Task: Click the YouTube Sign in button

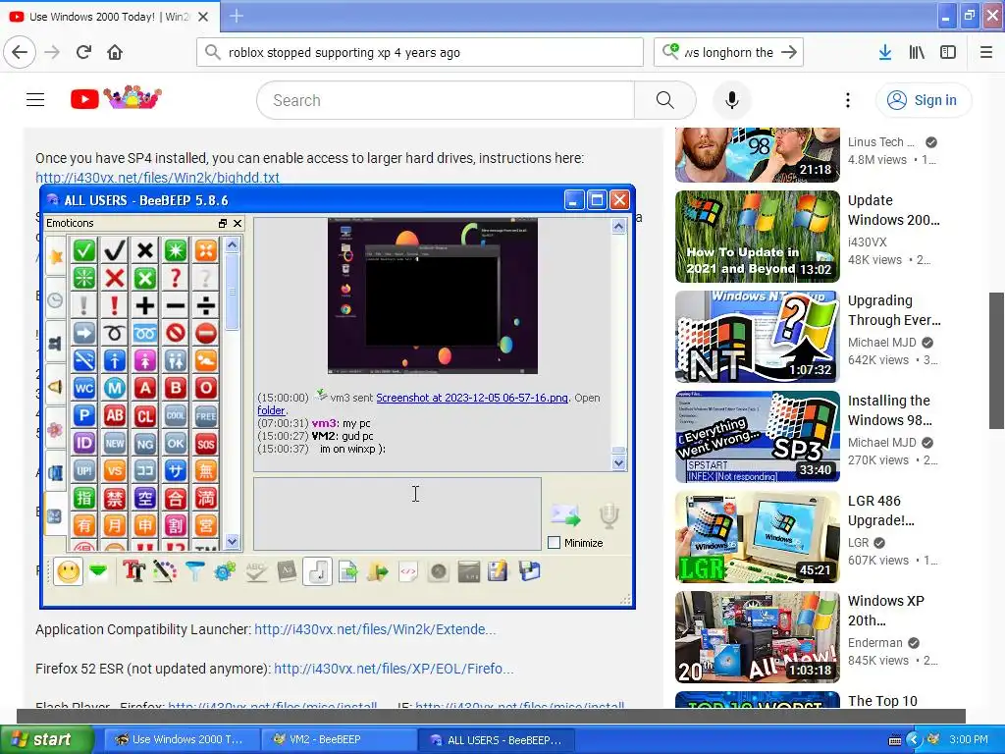Action: click(924, 100)
